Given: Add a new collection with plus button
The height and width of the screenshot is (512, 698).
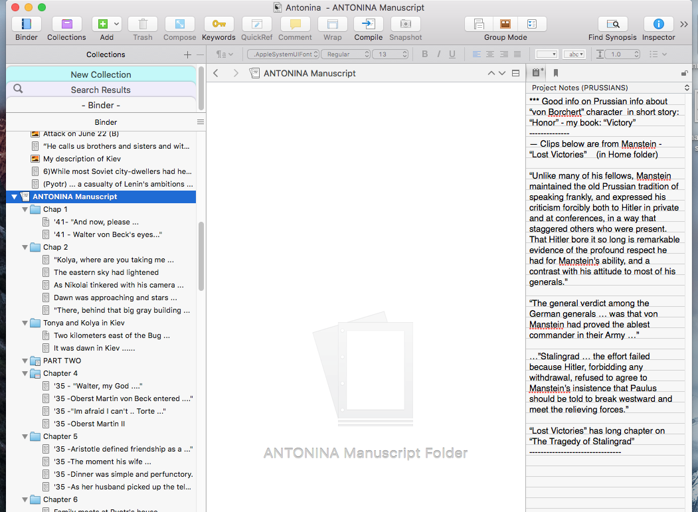Looking at the screenshot, I should (187, 54).
